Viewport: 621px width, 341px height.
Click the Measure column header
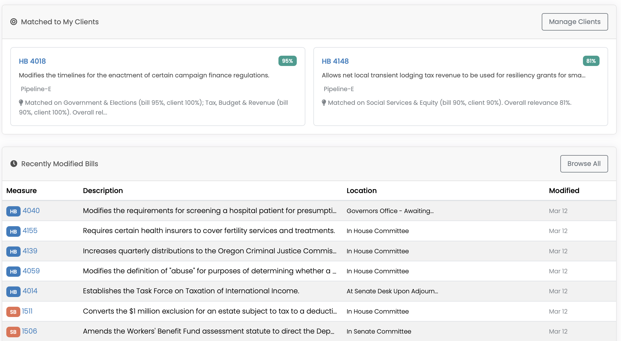pyautogui.click(x=21, y=190)
